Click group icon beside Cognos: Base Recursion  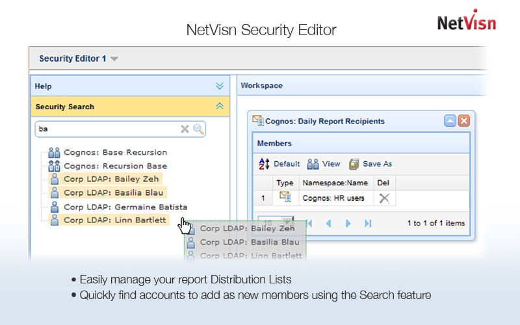(x=54, y=153)
